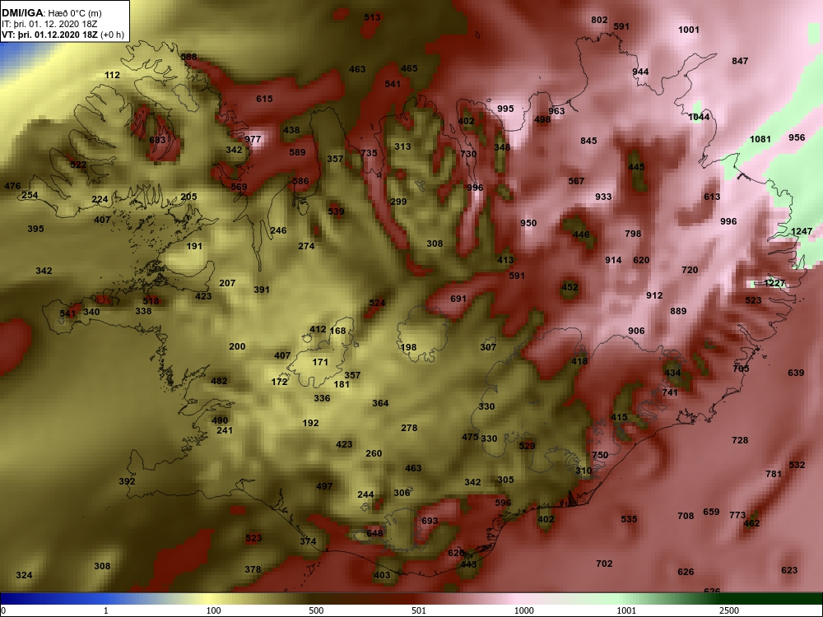Click the map value 950
823x617 pixels.
pos(528,223)
